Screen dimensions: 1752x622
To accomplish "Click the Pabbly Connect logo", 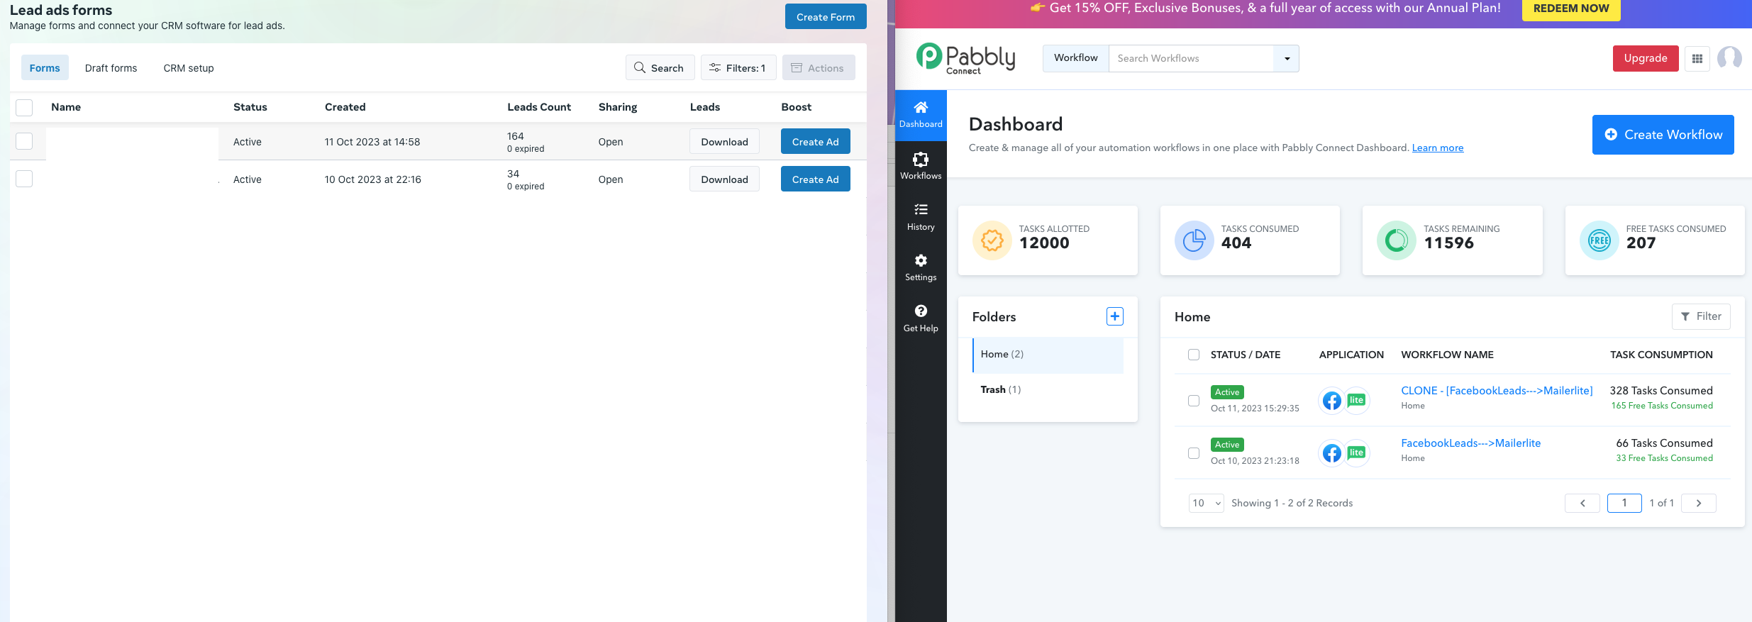I will coord(965,58).
